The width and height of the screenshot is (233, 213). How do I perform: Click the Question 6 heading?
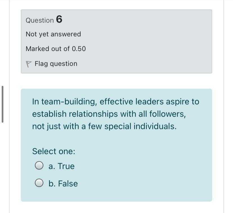[x=44, y=20]
